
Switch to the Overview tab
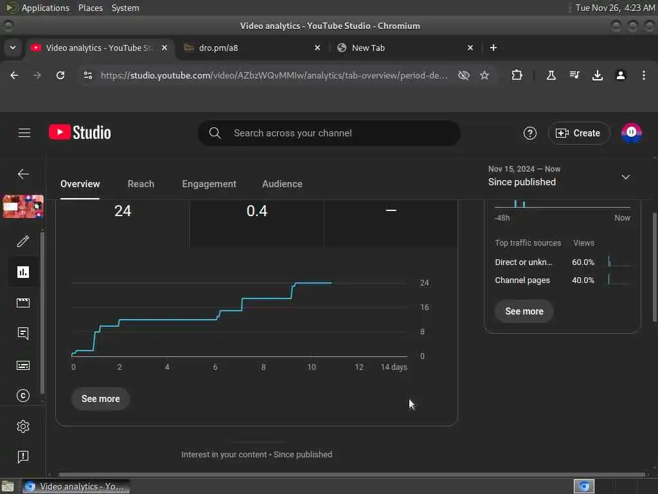(80, 184)
